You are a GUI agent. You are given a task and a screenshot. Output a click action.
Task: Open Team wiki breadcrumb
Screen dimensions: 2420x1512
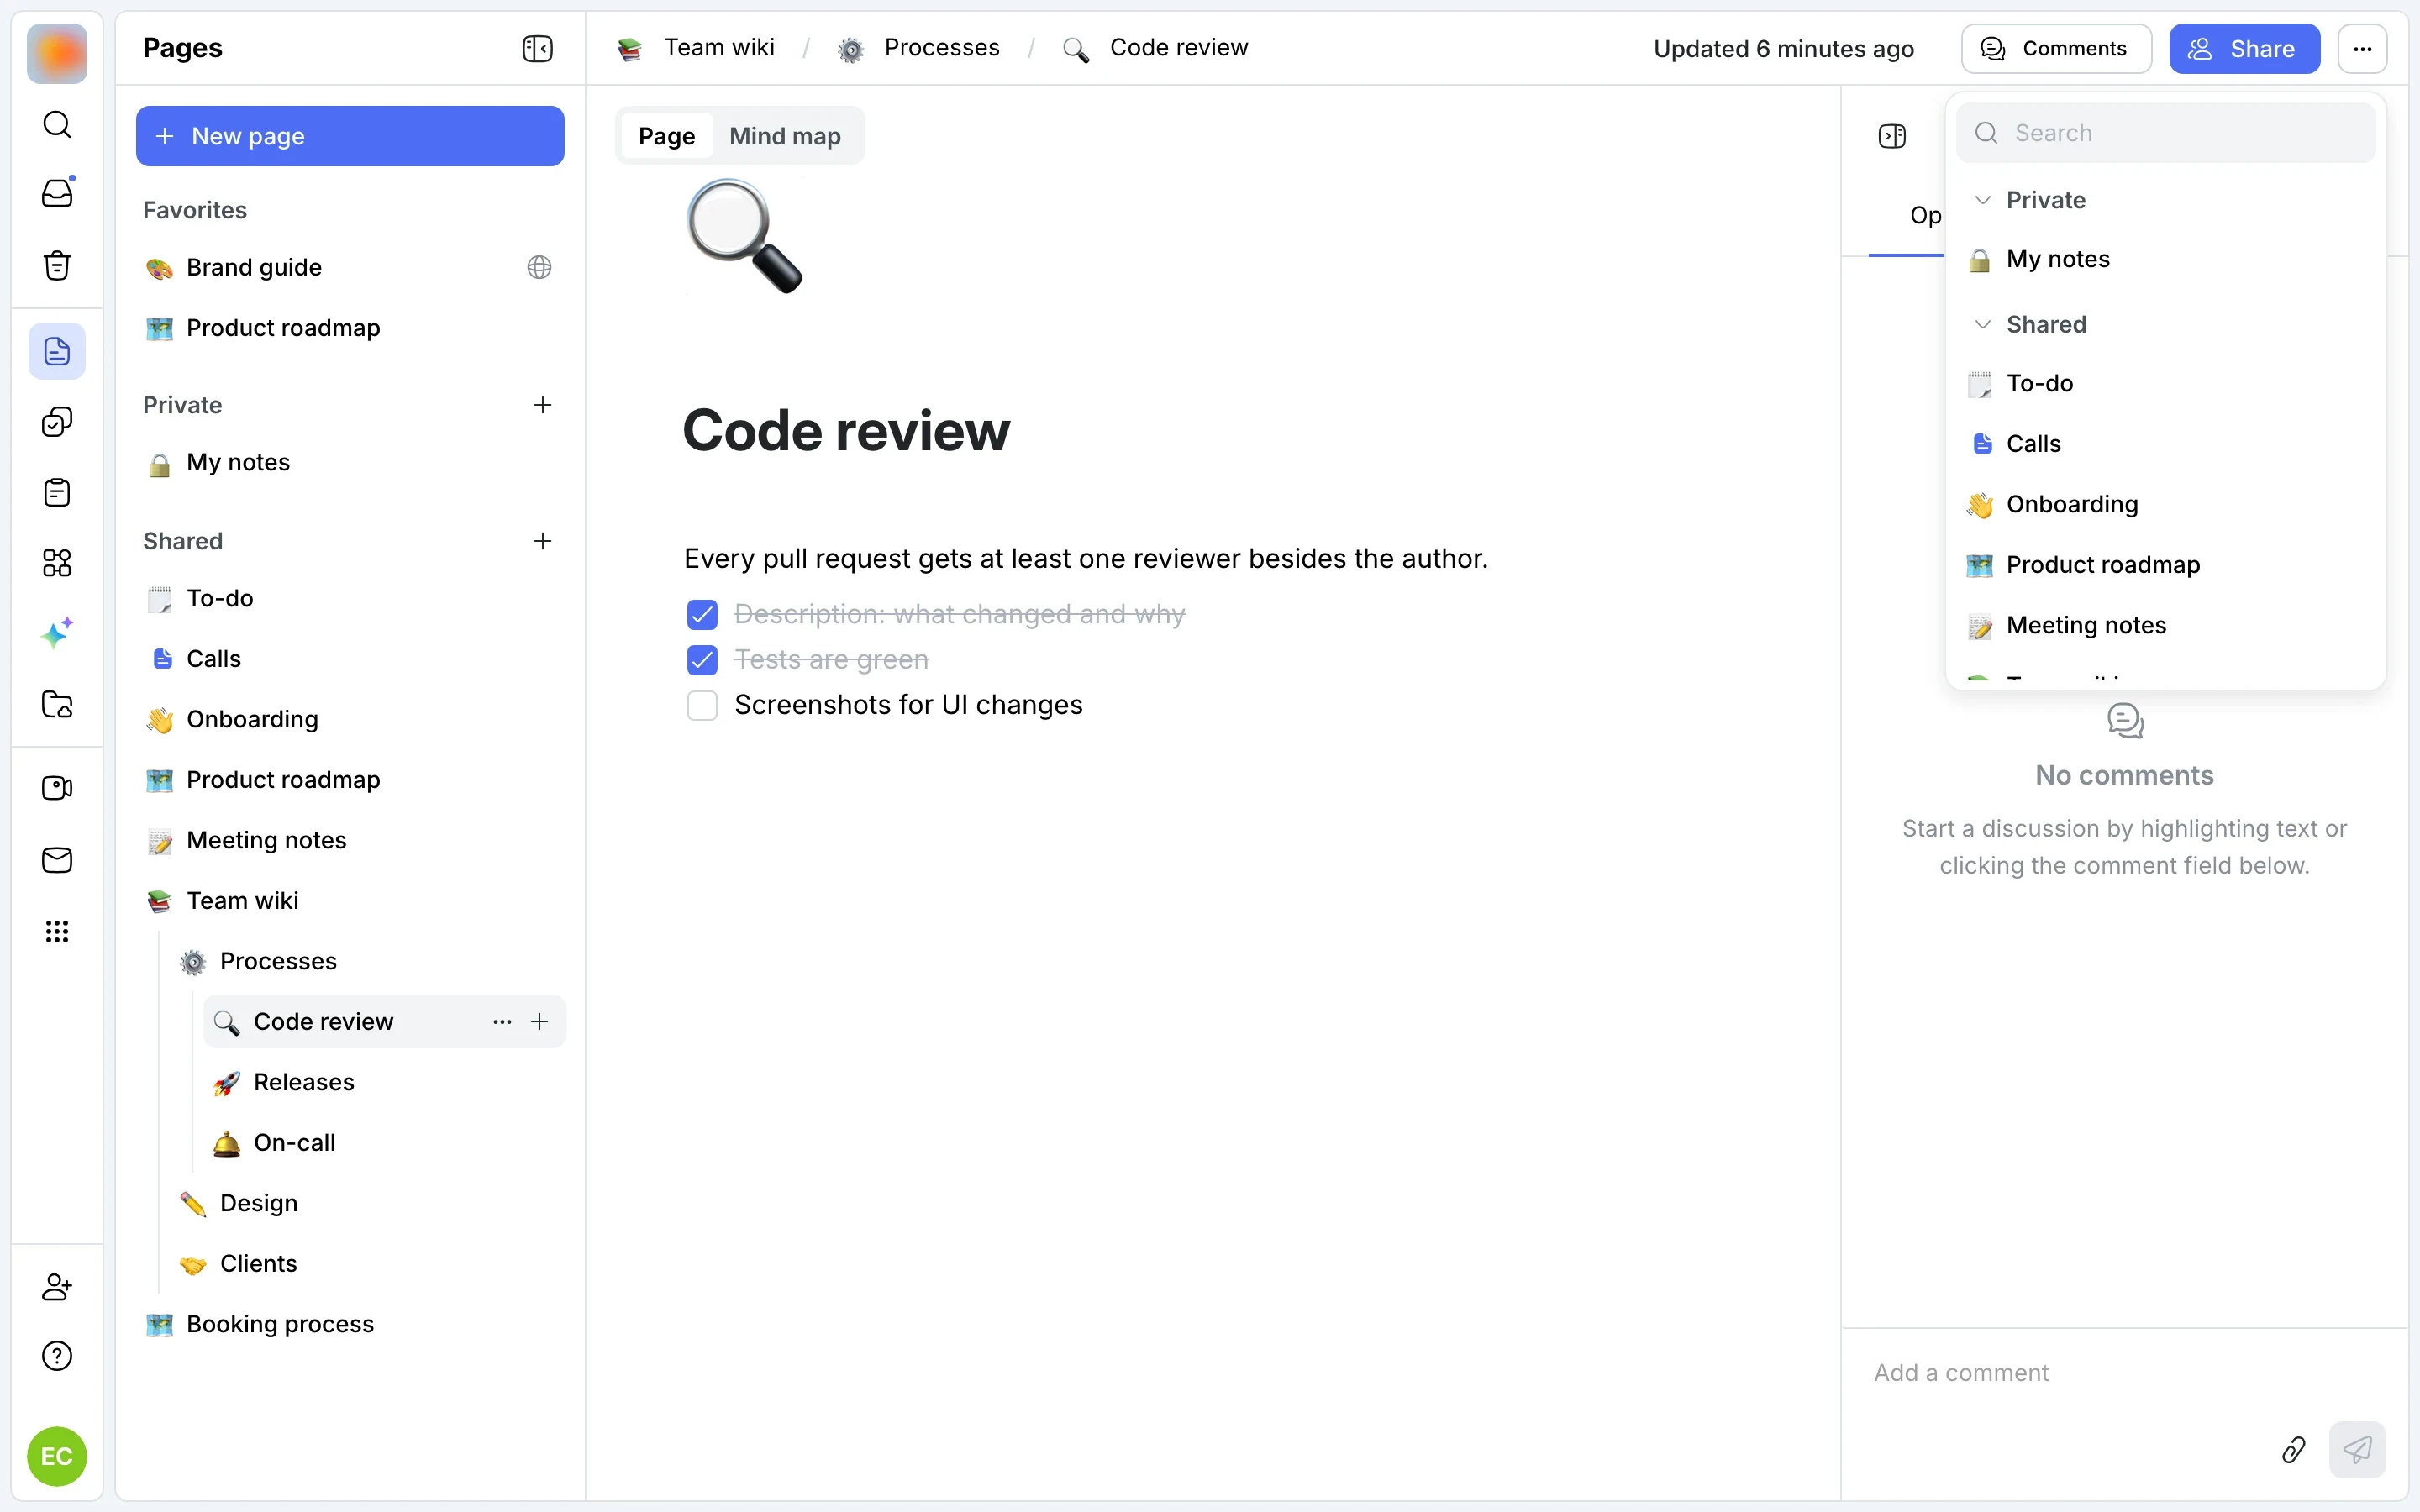coord(697,48)
